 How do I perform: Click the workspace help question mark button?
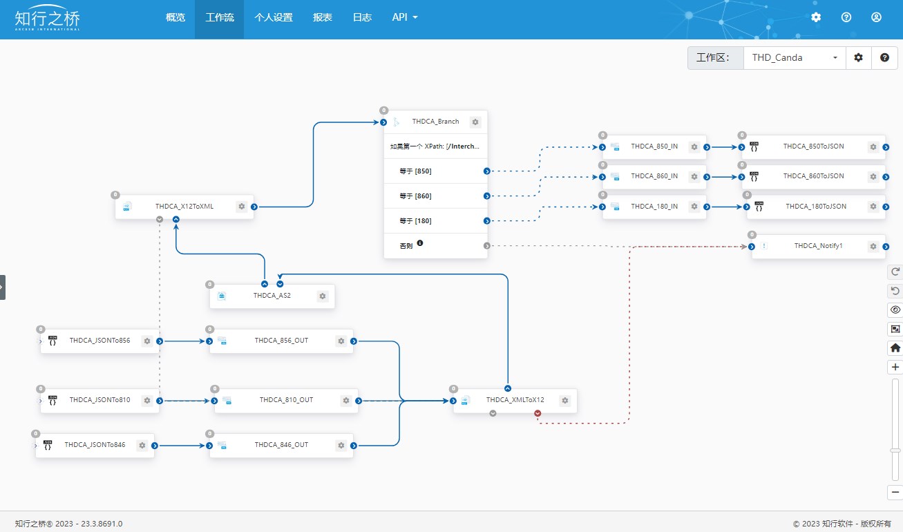click(884, 58)
